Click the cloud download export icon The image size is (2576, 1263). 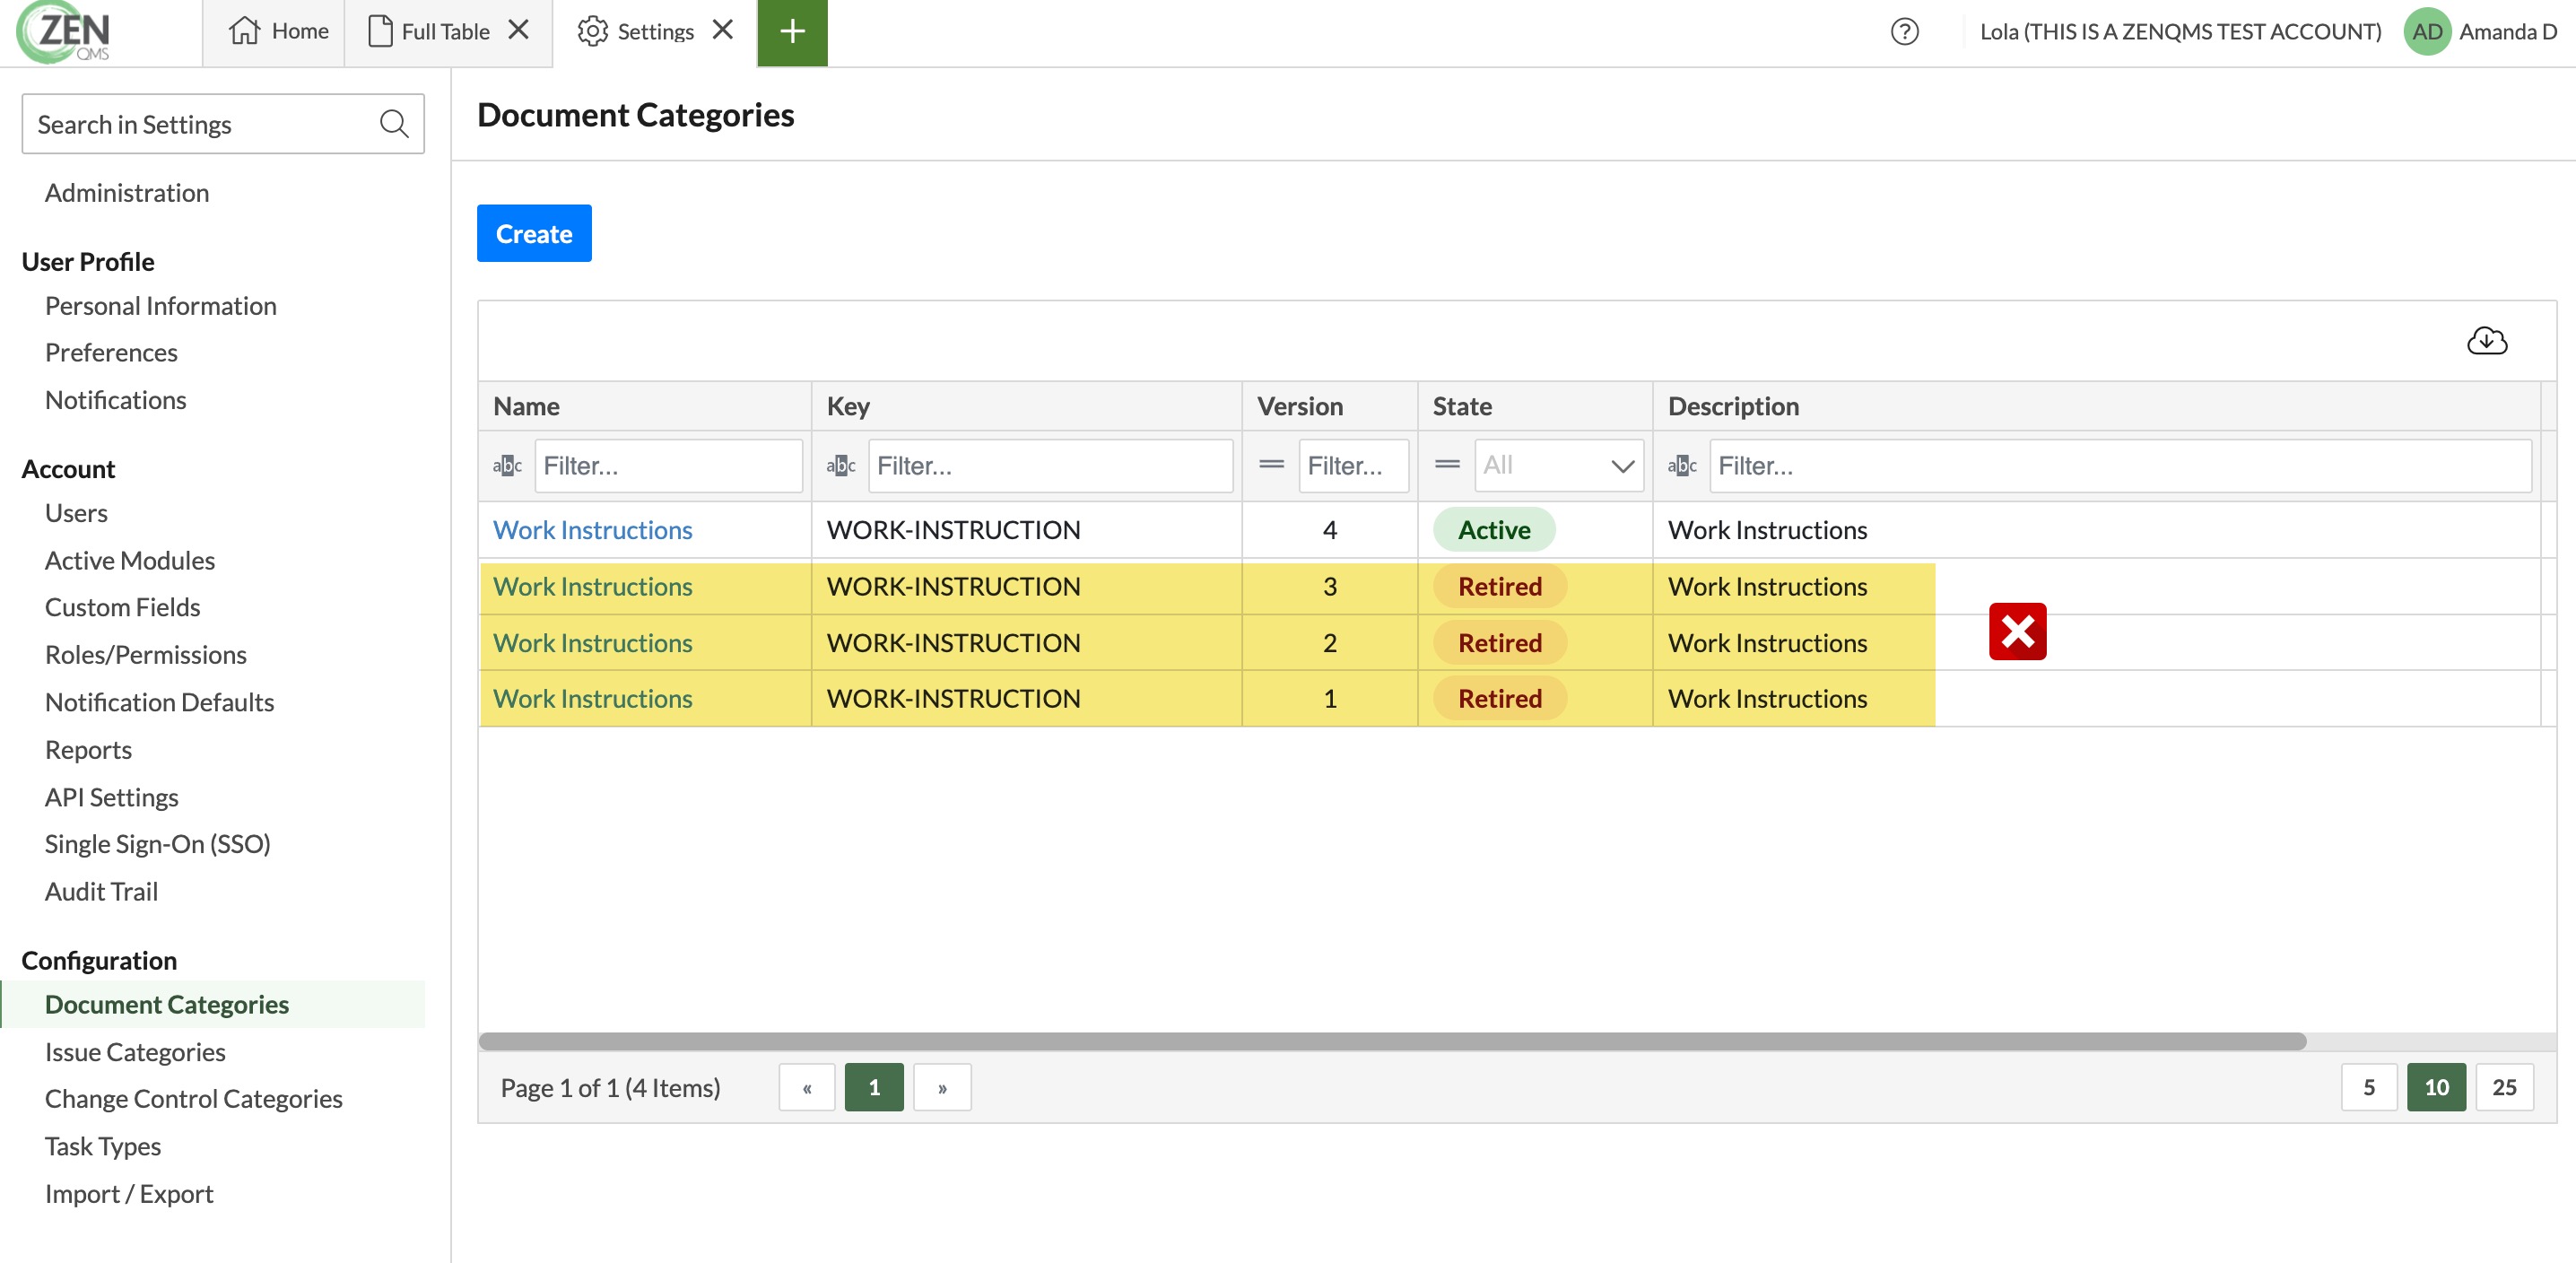pos(2486,341)
